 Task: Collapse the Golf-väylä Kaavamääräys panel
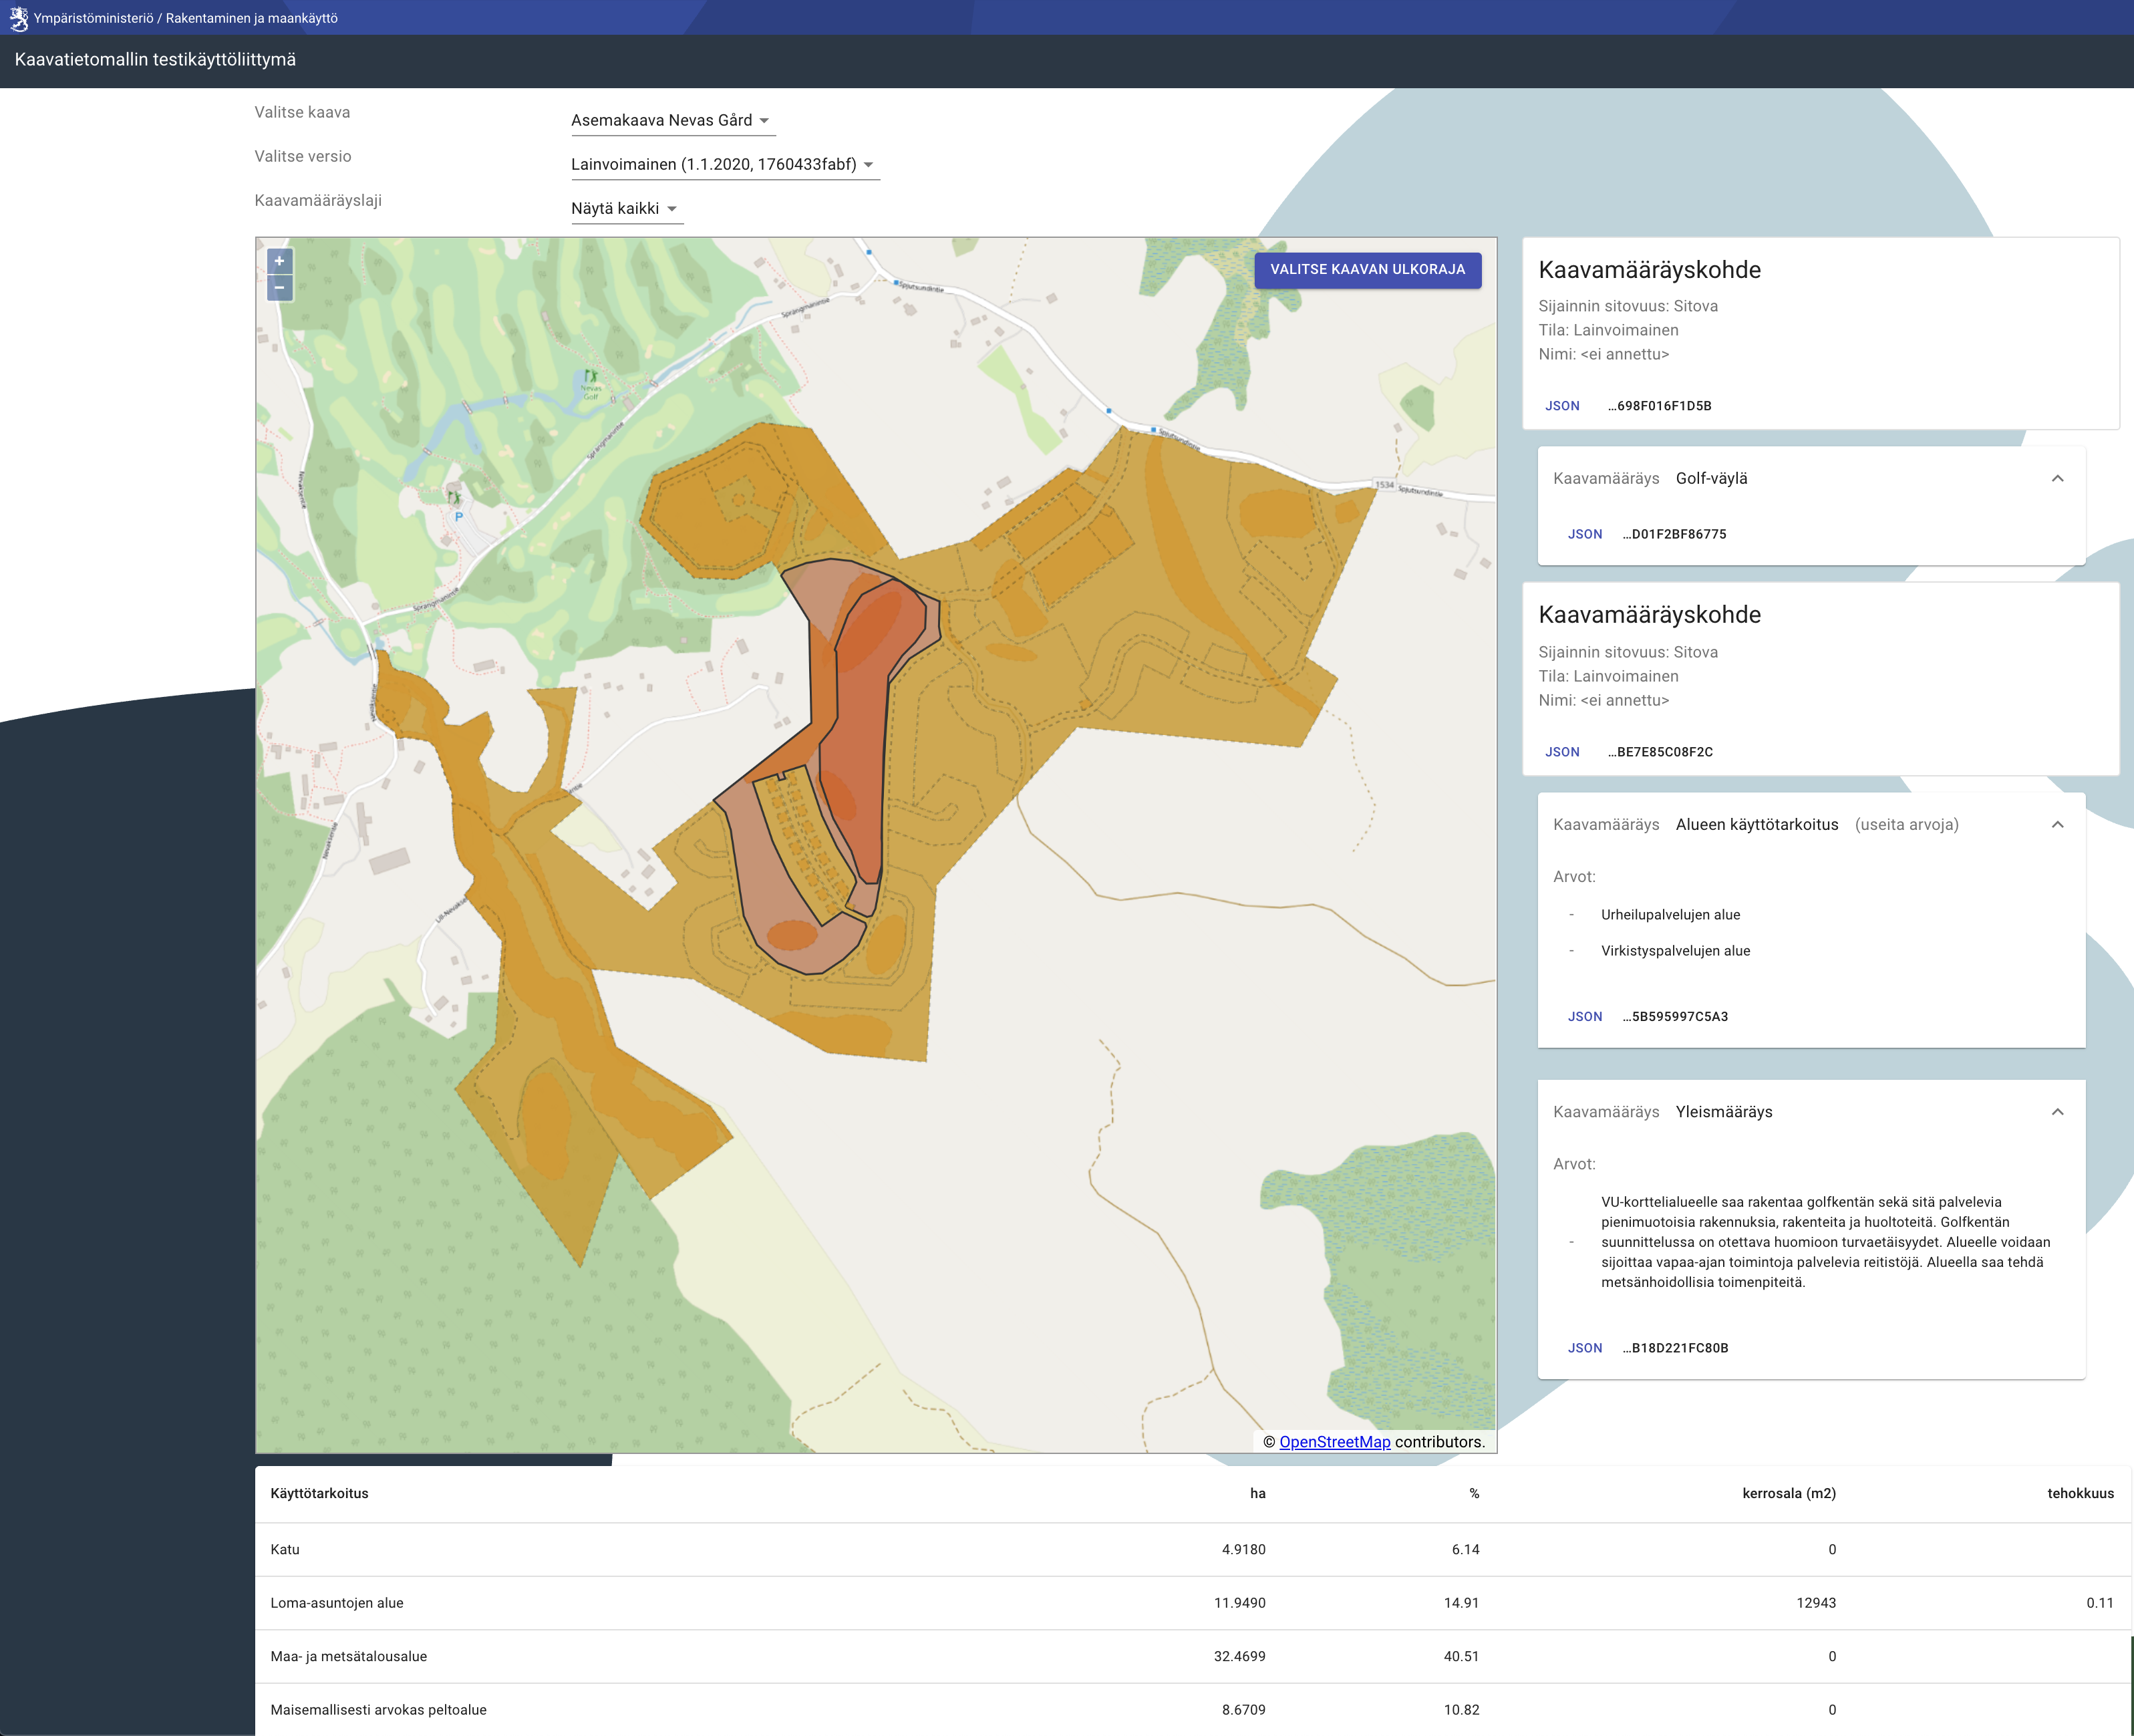(2057, 479)
